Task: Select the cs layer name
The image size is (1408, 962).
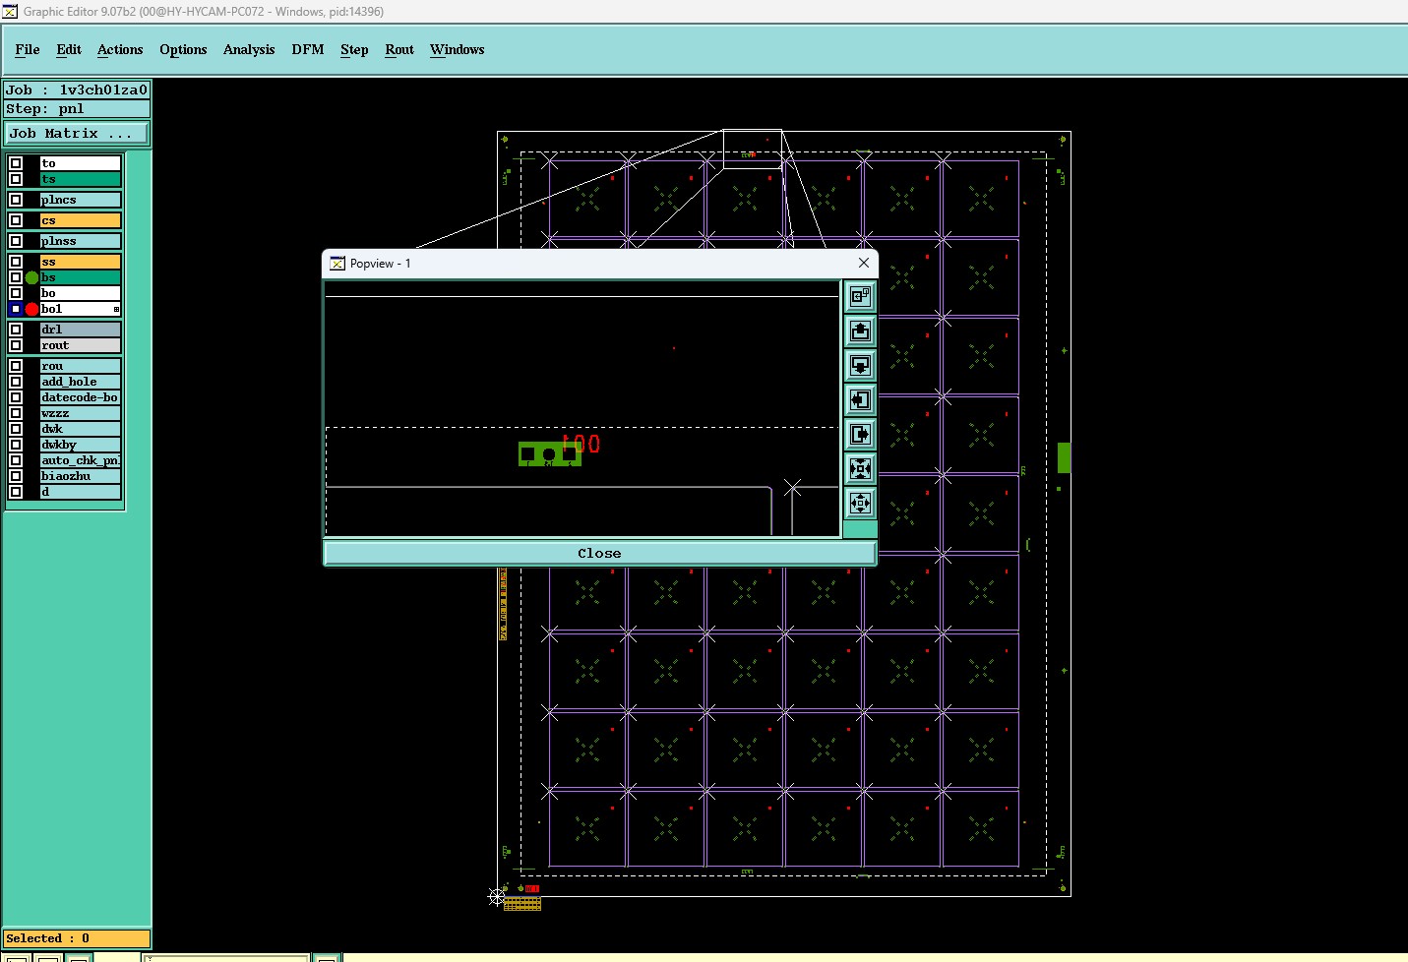Action: point(81,220)
